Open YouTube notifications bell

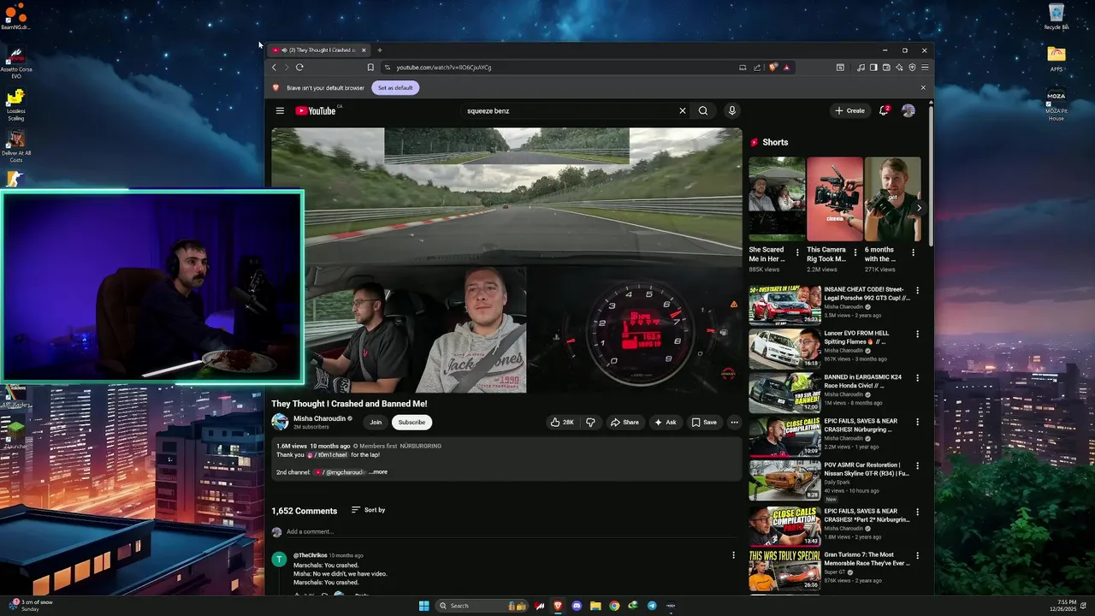coord(885,110)
